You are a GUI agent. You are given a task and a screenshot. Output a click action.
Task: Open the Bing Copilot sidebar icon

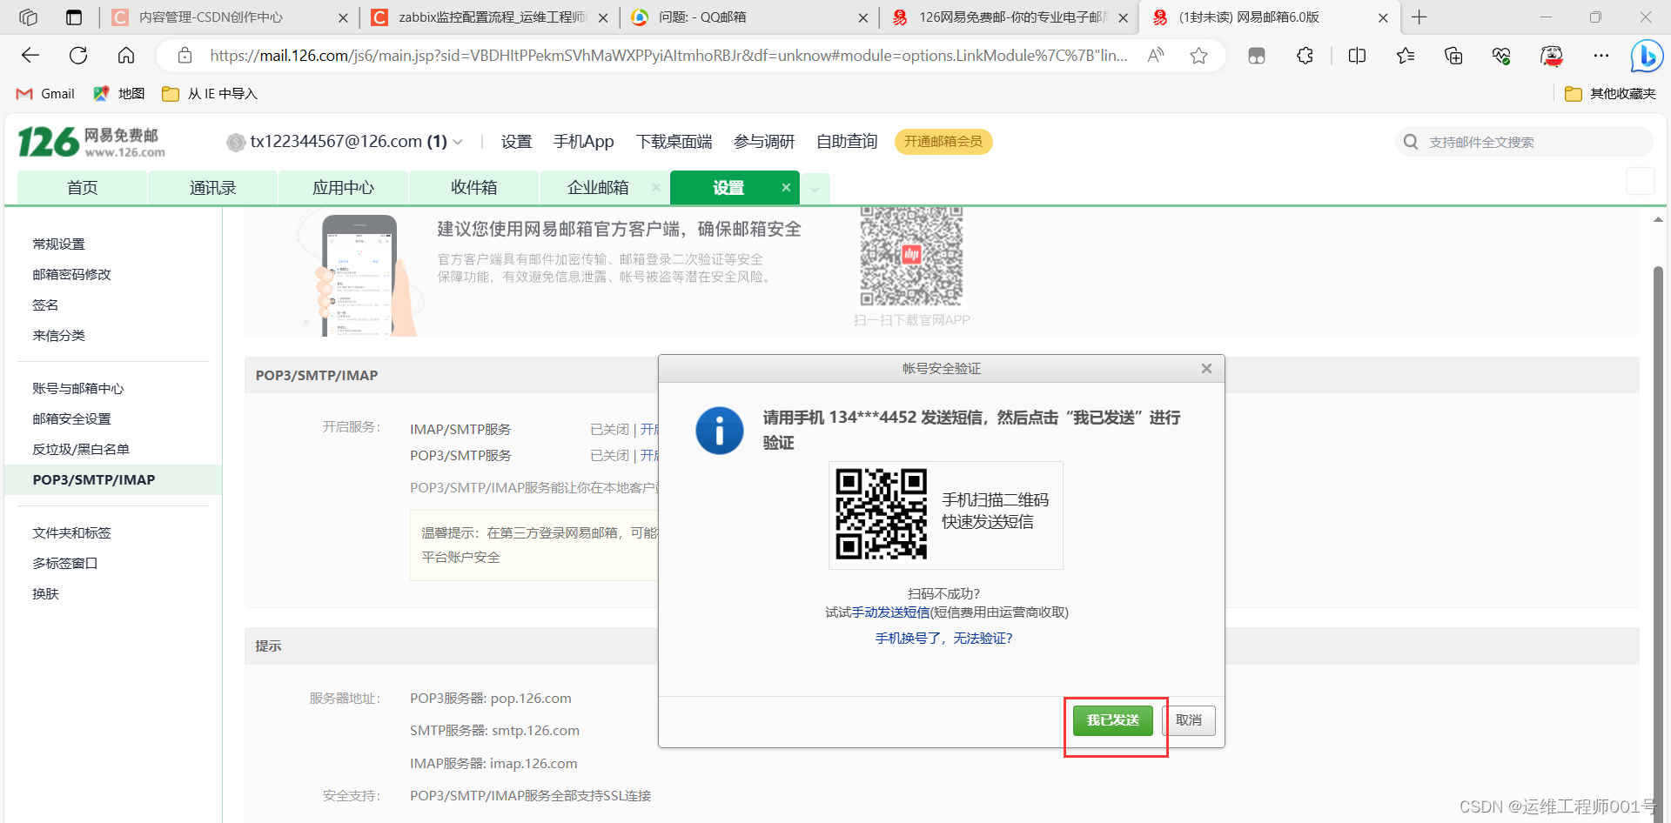[1647, 57]
